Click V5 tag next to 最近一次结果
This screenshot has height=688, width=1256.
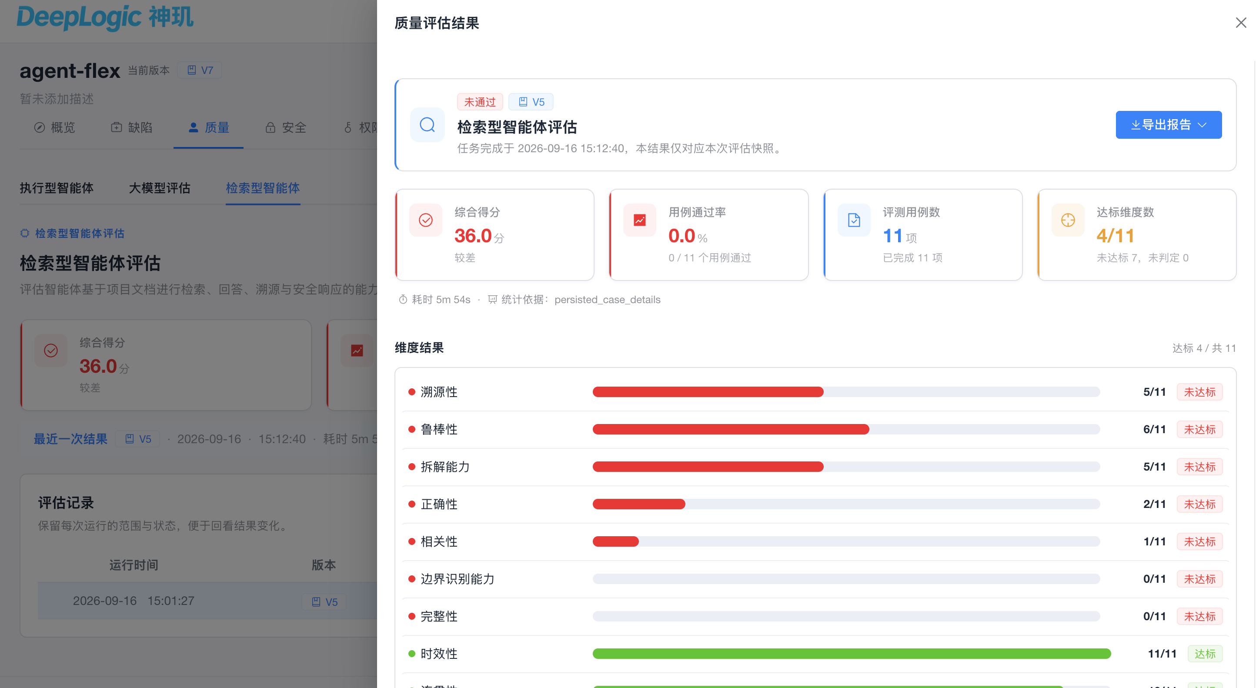click(x=137, y=439)
